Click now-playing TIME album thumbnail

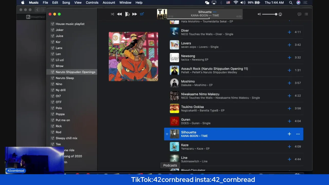[x=162, y=14]
